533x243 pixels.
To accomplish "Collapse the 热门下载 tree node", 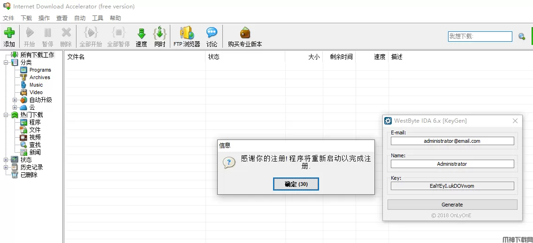I will [x=6, y=115].
